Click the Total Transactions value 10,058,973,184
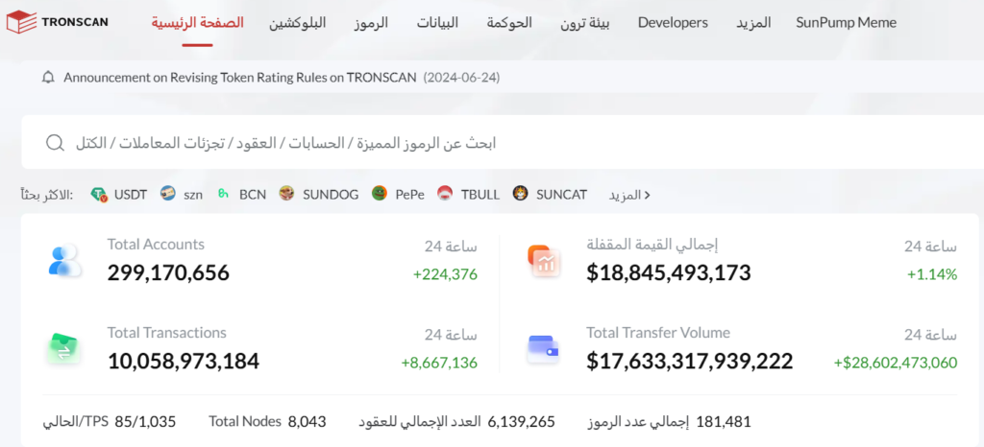 [x=184, y=362]
